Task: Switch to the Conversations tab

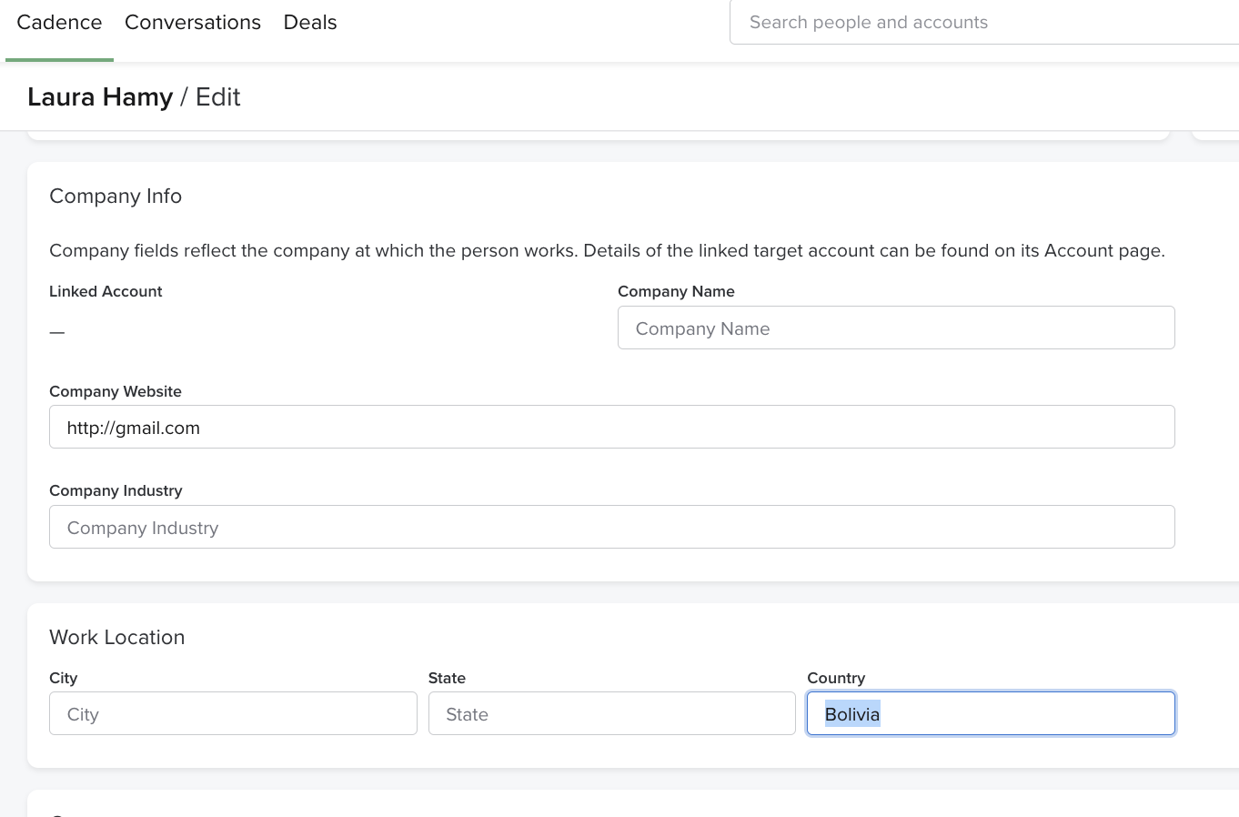Action: click(192, 22)
